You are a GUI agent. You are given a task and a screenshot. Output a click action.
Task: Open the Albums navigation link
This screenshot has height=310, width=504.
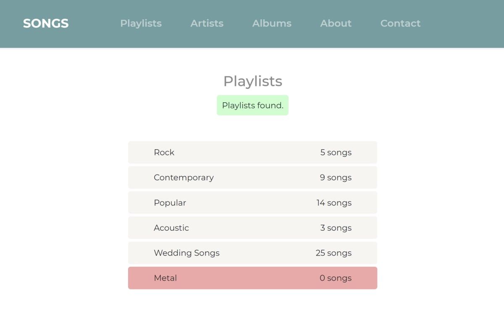pos(272,23)
